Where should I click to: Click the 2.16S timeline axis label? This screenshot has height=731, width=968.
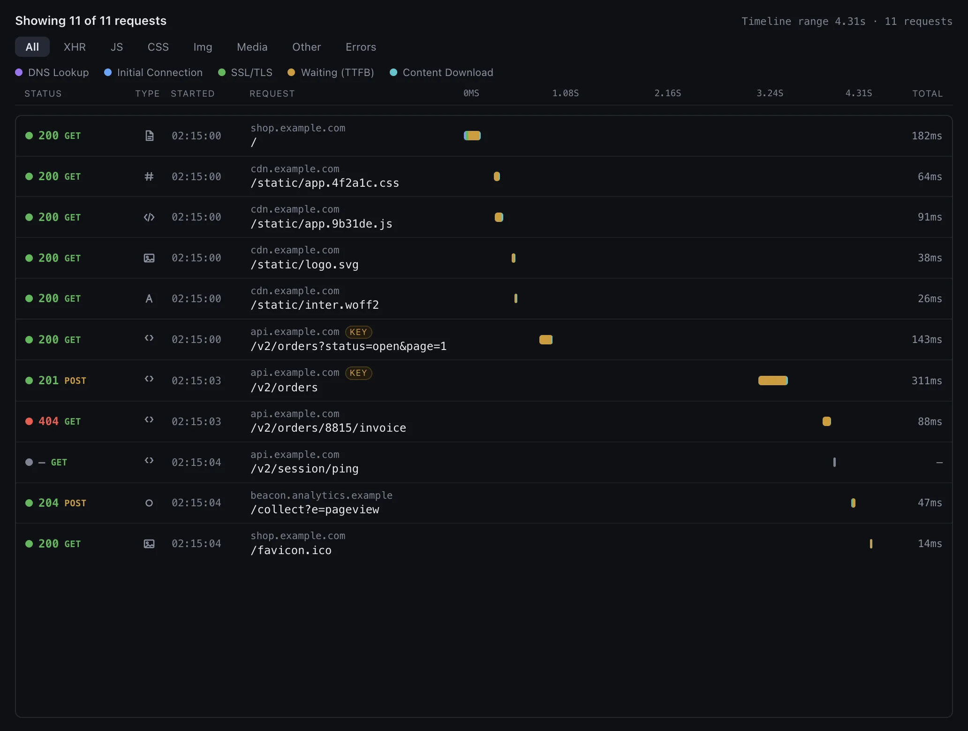[x=668, y=93]
